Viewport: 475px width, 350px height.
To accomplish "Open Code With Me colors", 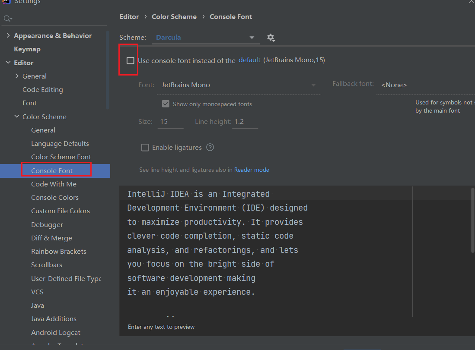I will point(54,184).
